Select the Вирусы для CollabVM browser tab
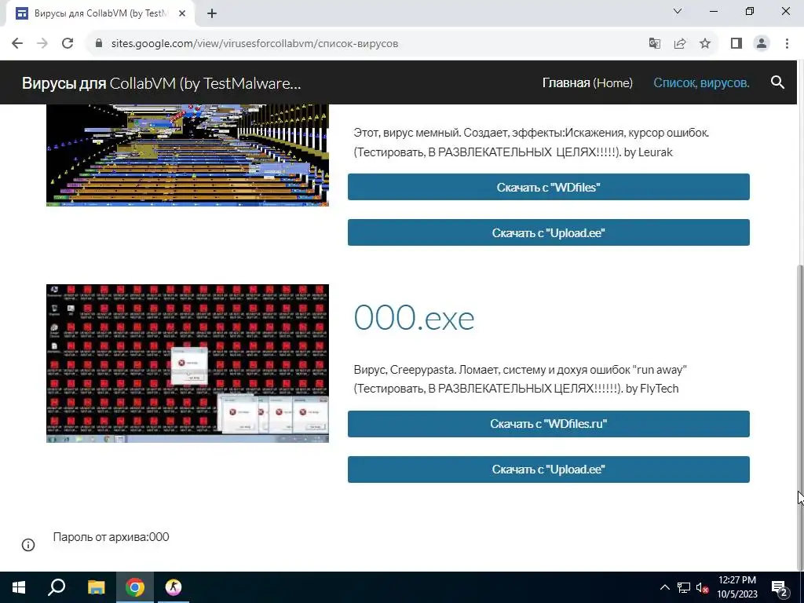Screen dimensions: 804x603 coord(100,13)
